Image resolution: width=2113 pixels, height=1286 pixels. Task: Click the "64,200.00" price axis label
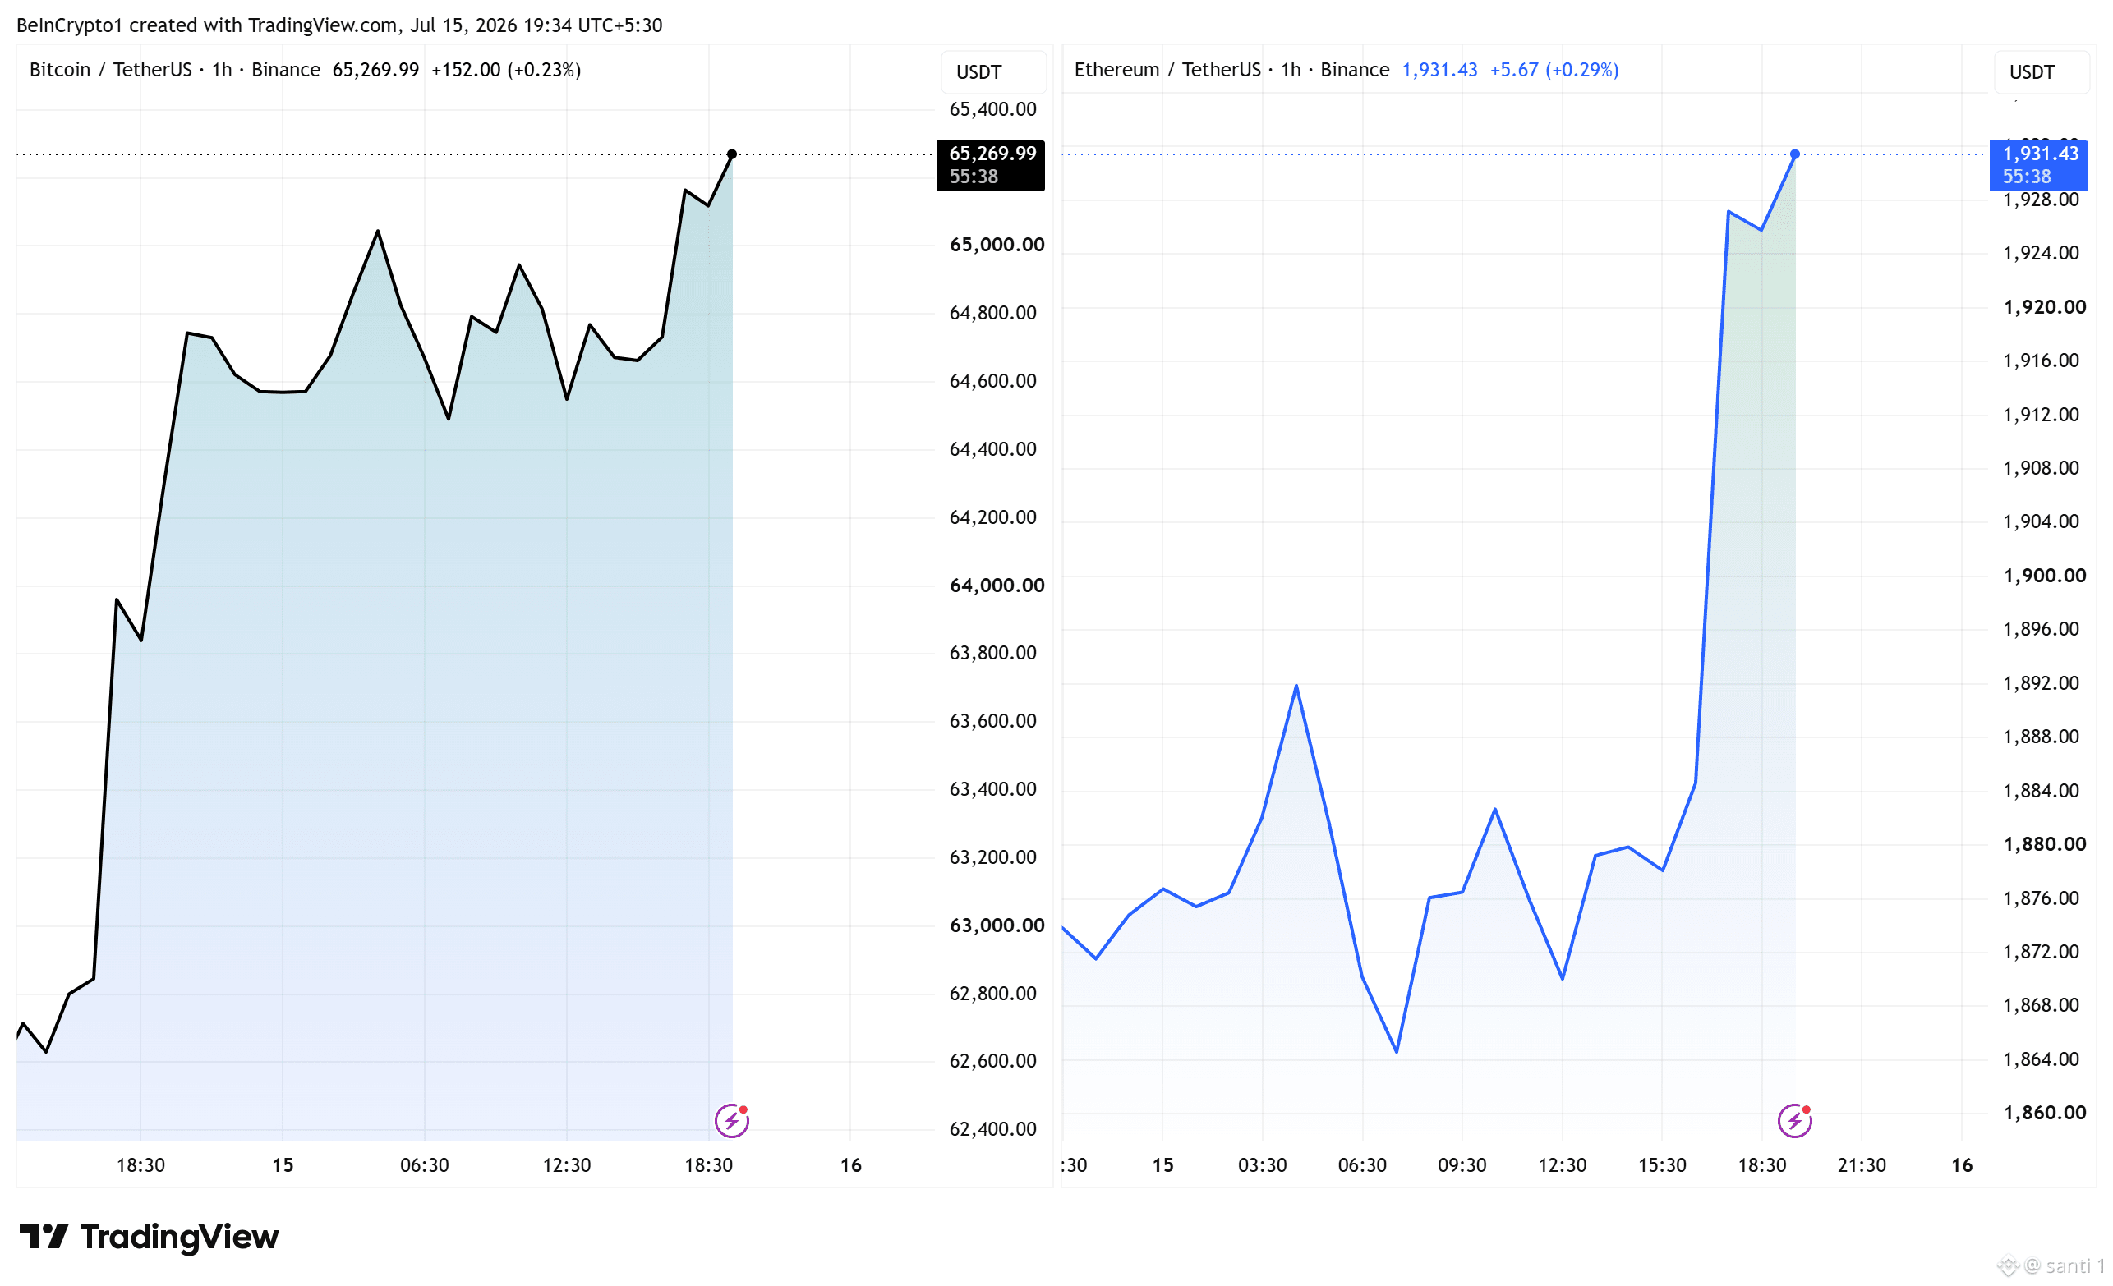coord(993,517)
